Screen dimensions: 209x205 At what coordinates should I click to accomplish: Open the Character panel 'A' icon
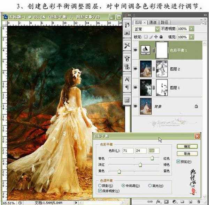pos(127,79)
